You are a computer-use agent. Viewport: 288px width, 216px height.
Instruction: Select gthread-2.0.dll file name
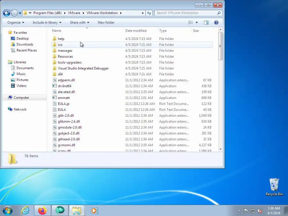[x=69, y=139]
